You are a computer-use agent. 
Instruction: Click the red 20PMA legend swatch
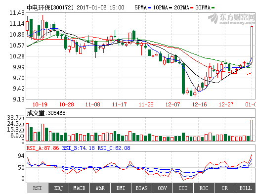[x=192, y=8]
